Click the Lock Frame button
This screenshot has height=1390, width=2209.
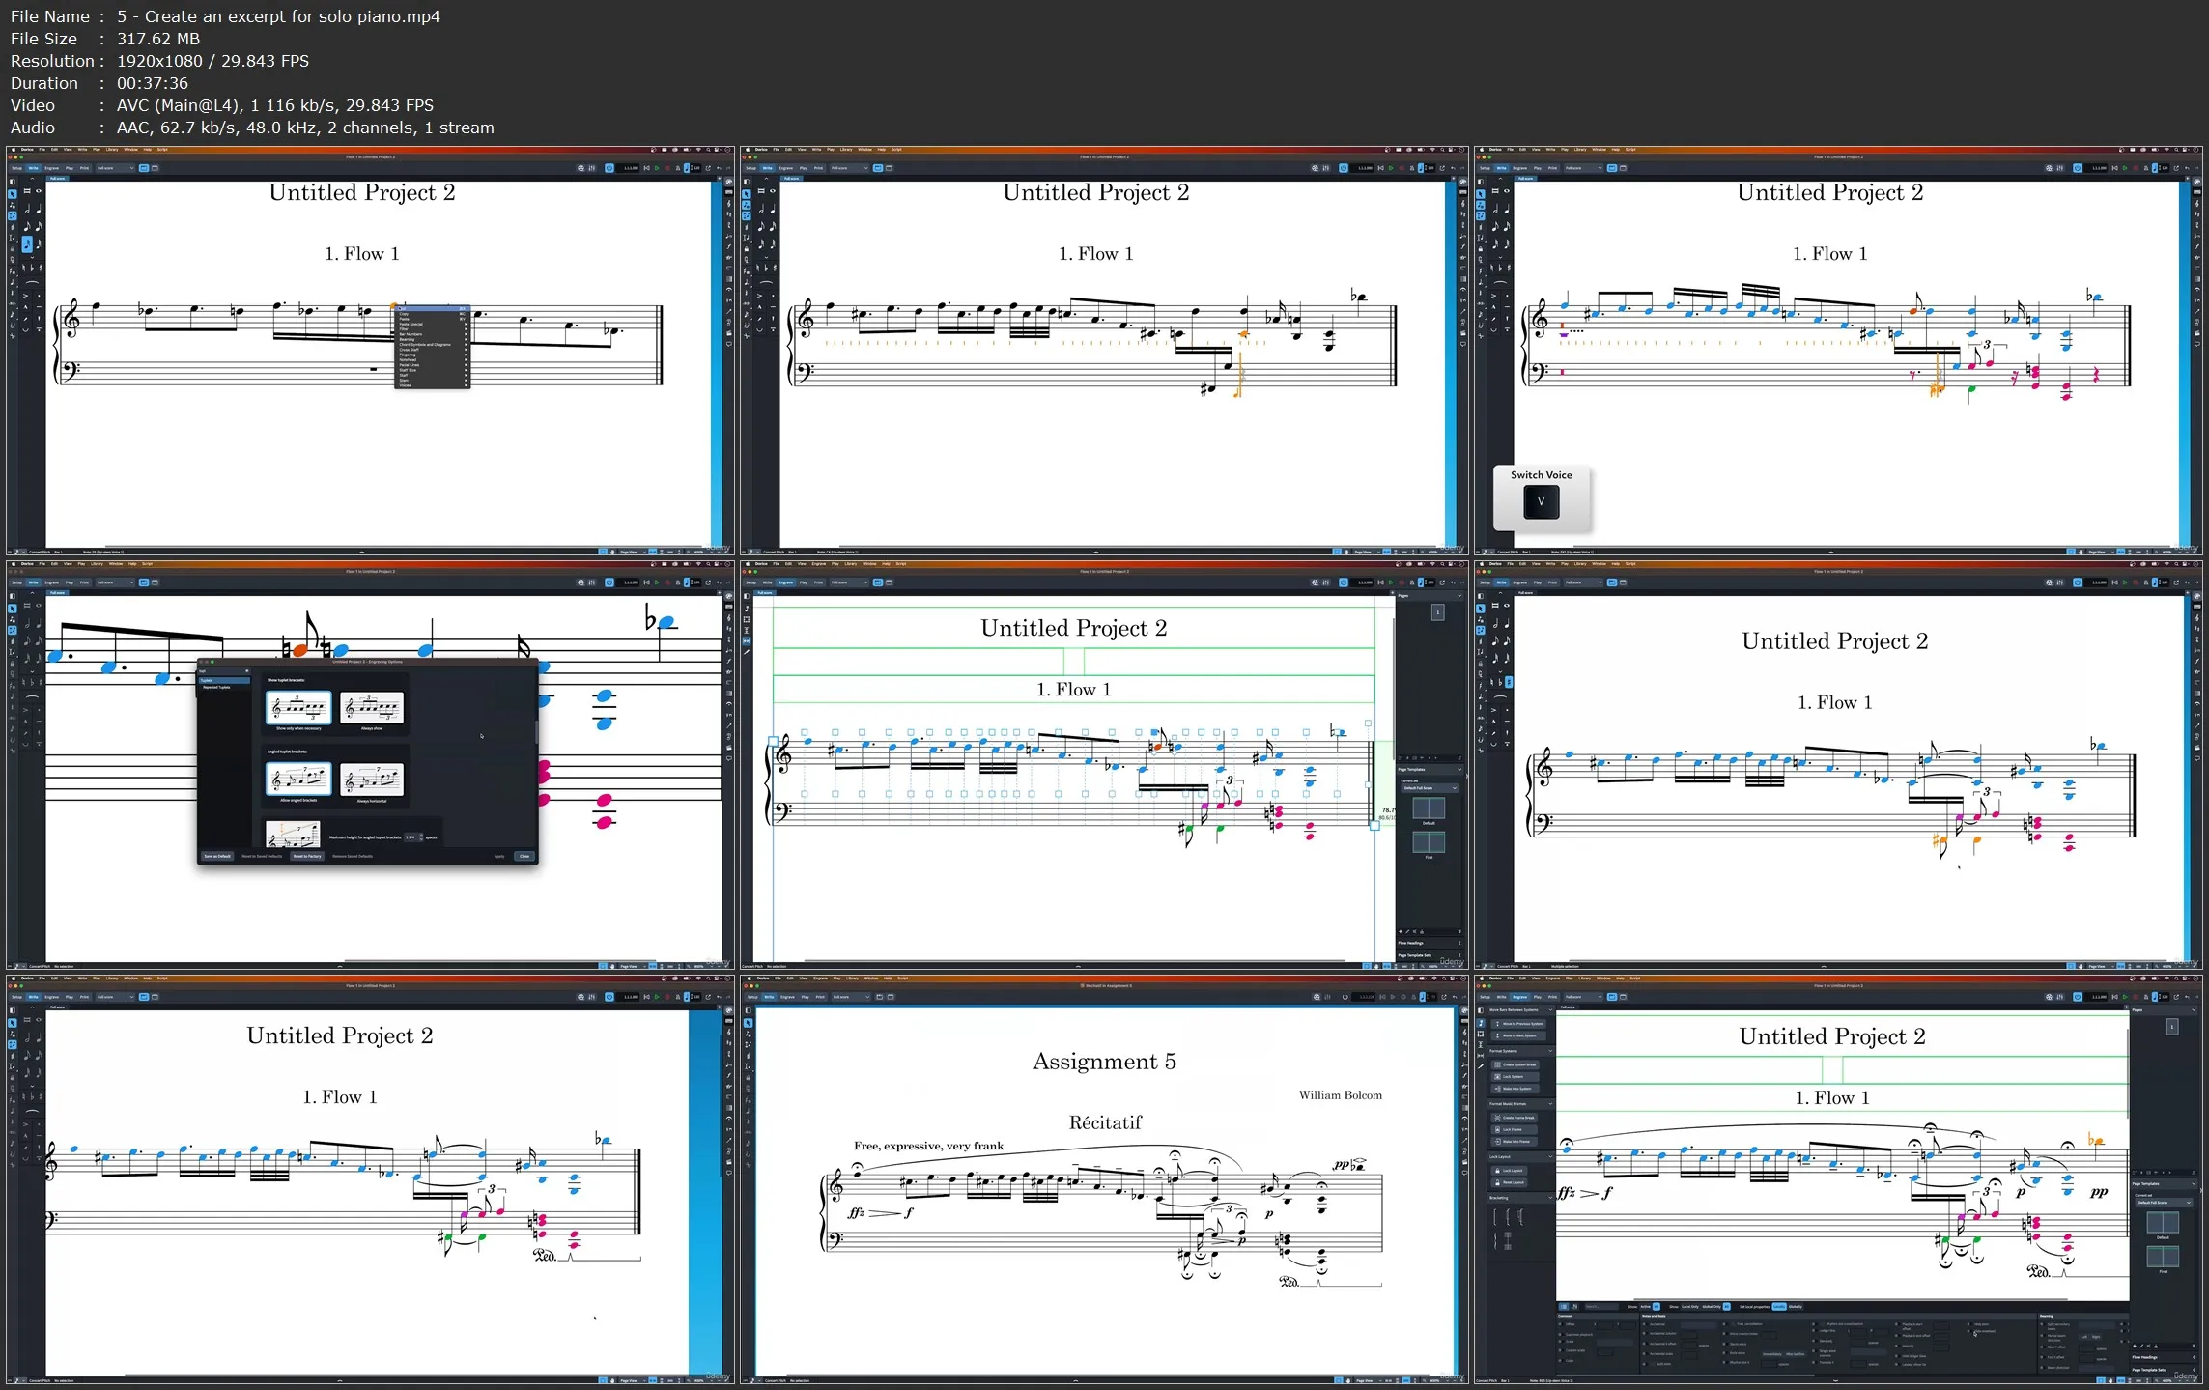1515,1129
